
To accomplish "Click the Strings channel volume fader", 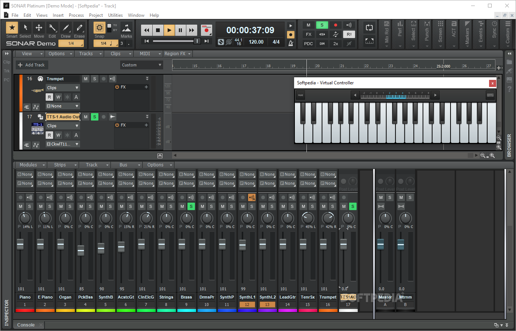I will 162,244.
